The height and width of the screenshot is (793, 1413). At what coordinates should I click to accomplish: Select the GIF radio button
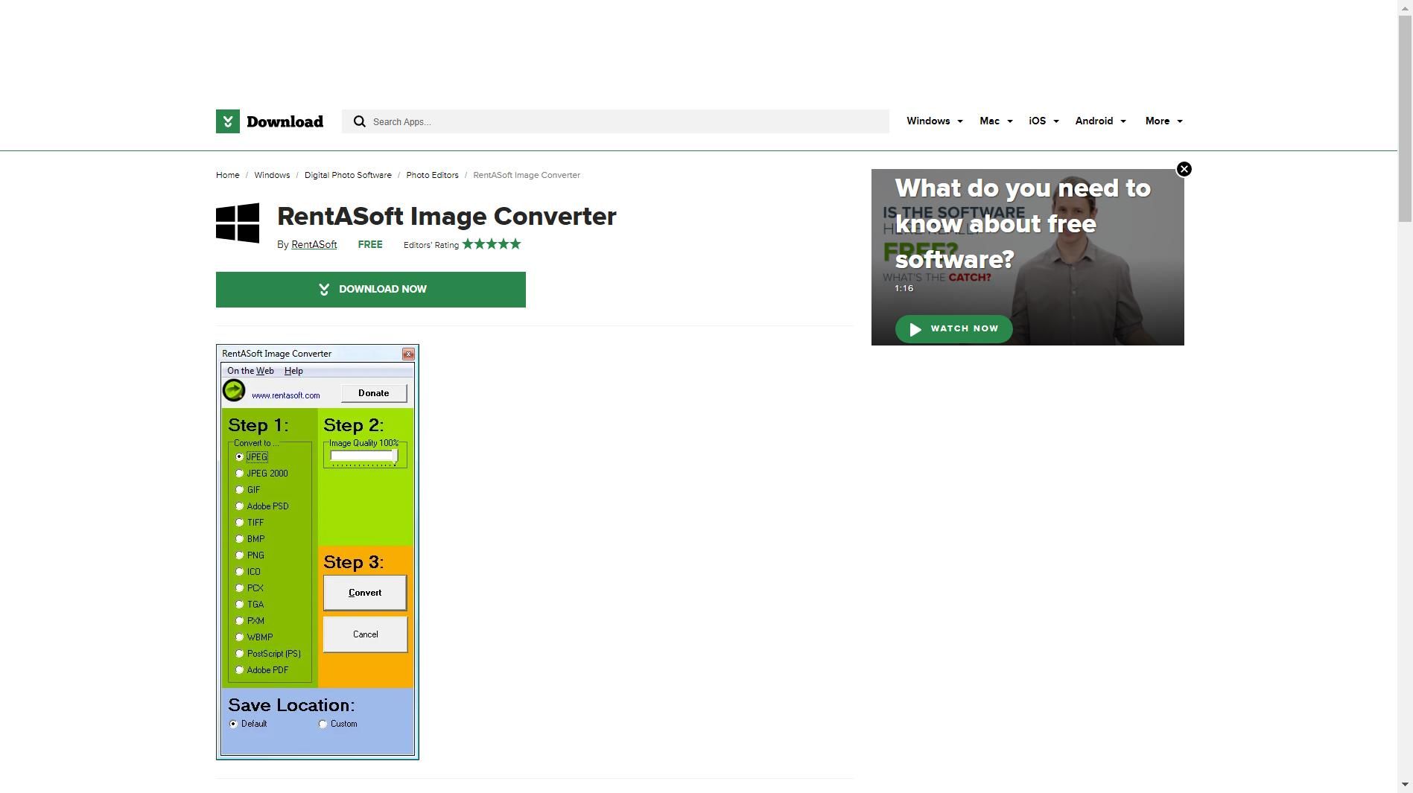[x=239, y=489]
